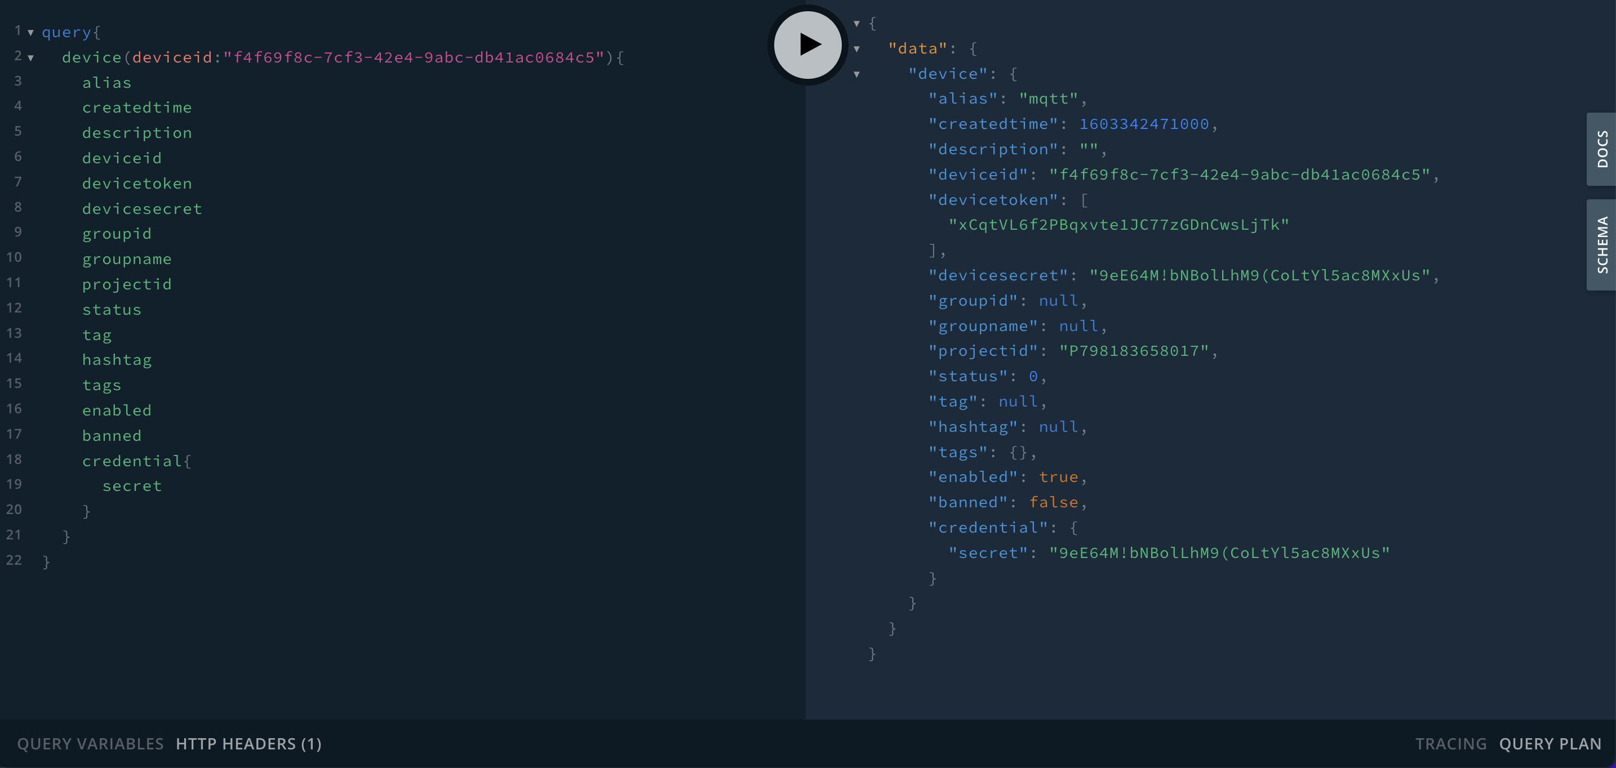The height and width of the screenshot is (768, 1616).
Task: Click the status field on line 12
Action: 112,310
